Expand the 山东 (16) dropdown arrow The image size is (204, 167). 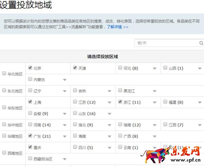(x=110, y=114)
